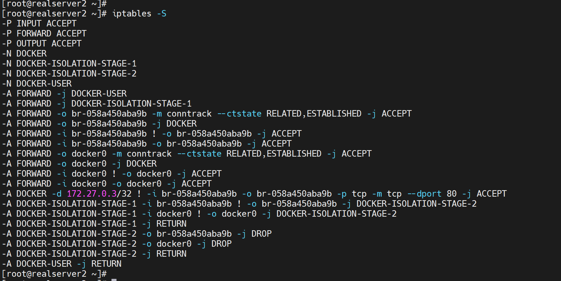Screen dimensions: 561x281
Task: Click the --dport option text
Action: click(x=425, y=194)
